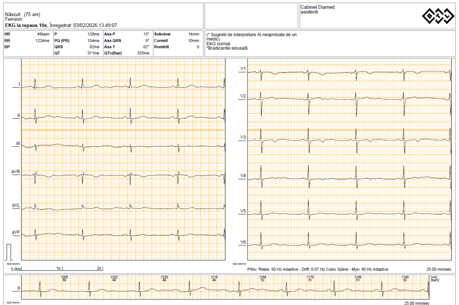Click the 2s time scale marker
Image resolution: width=459 pixels, height=305 pixels.
99,268
